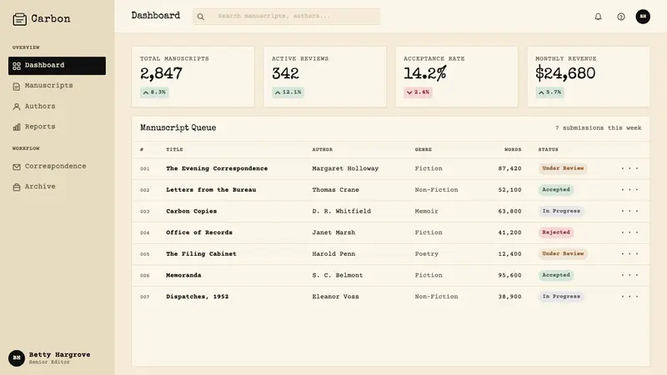Click the Accepted badge for Thomas Crane

point(556,190)
